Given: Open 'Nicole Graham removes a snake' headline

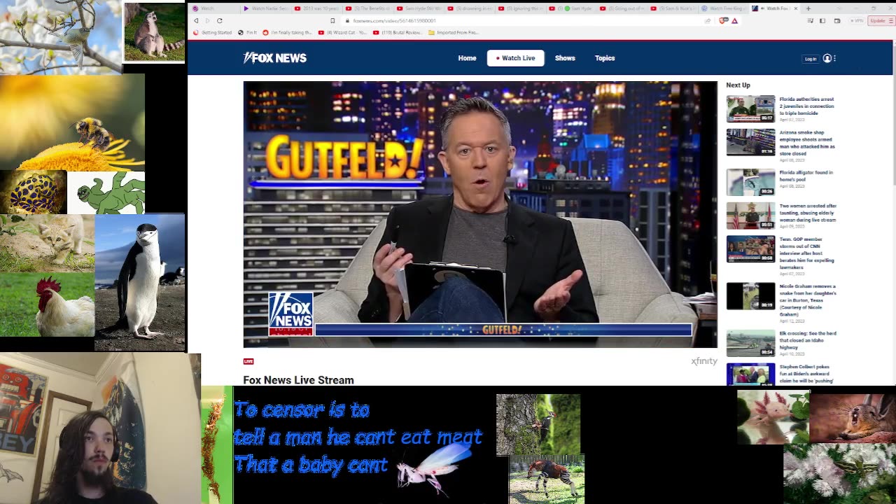Looking at the screenshot, I should click(x=808, y=300).
